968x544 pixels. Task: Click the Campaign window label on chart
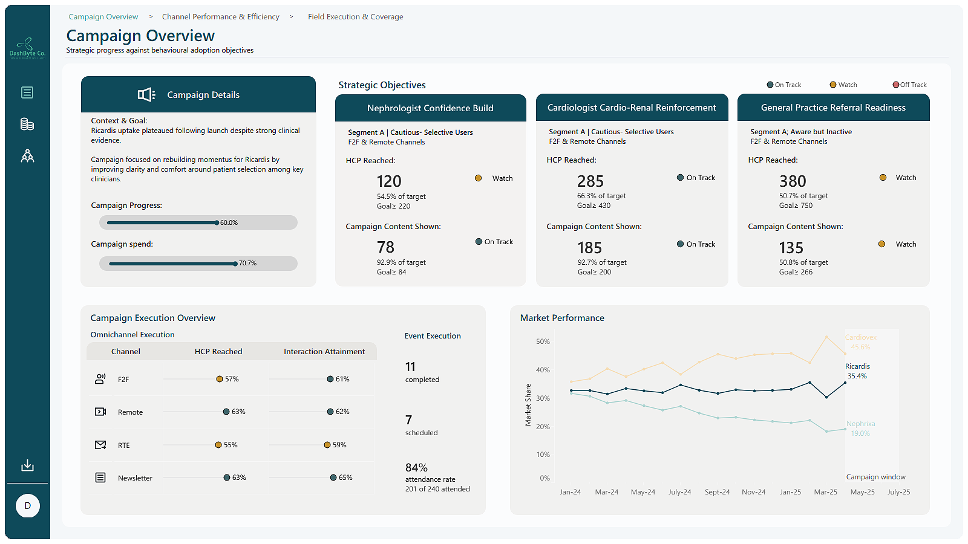(875, 477)
